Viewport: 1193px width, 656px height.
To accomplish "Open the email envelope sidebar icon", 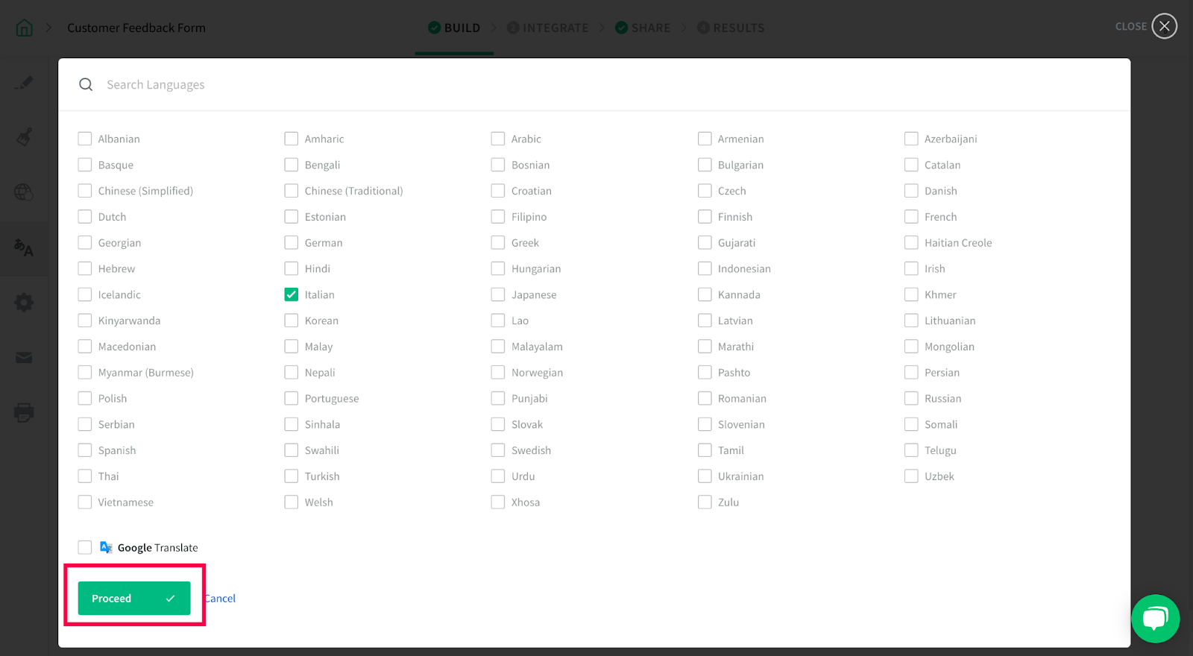I will 24,358.
